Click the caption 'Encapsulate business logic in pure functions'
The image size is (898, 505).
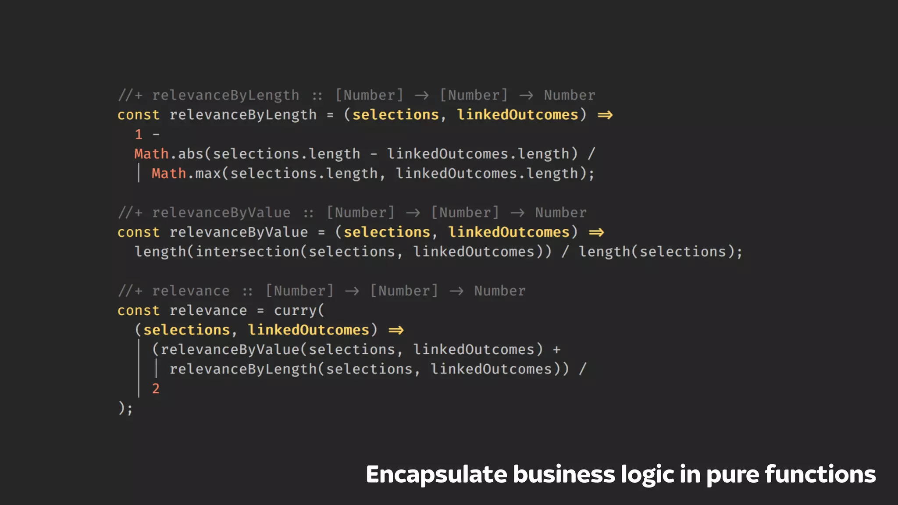click(621, 475)
